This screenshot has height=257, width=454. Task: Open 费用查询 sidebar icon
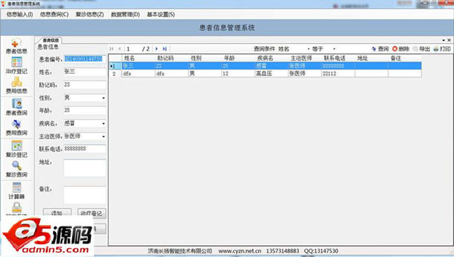coord(16,128)
